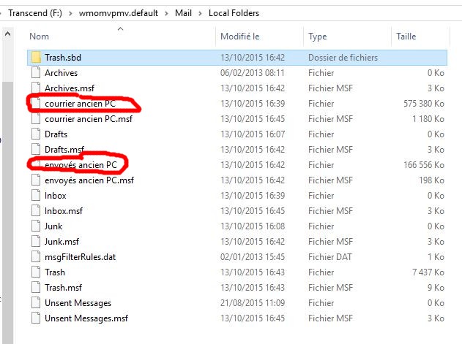Sort files by Nom column header

coord(40,36)
